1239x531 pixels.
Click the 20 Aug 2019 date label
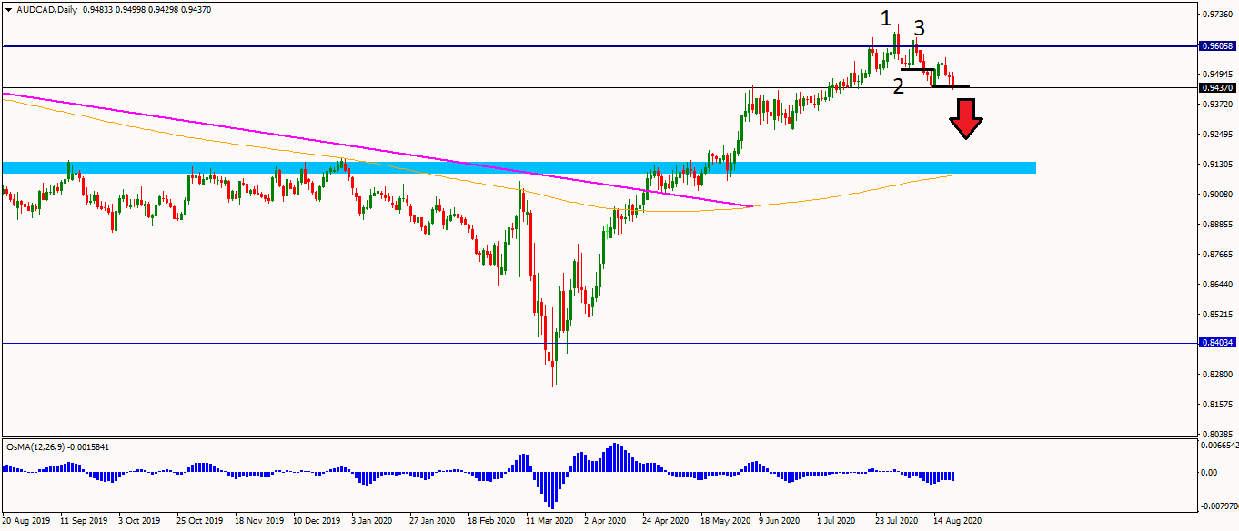[x=25, y=522]
